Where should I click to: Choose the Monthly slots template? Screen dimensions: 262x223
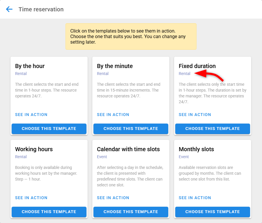click(x=213, y=212)
